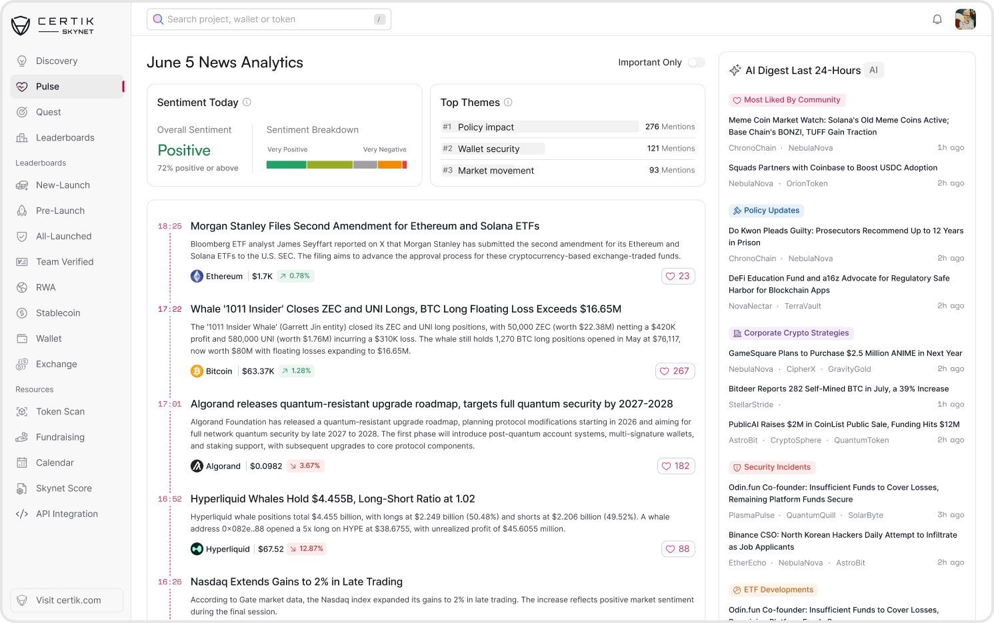Viewport: 994px width, 623px height.
Task: Open the Stablecoin leaderboard
Action: pos(67,313)
